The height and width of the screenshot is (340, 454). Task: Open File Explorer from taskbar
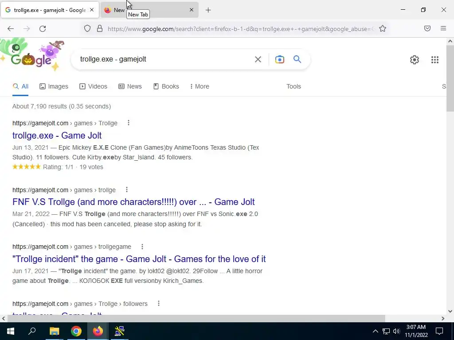(x=54, y=331)
